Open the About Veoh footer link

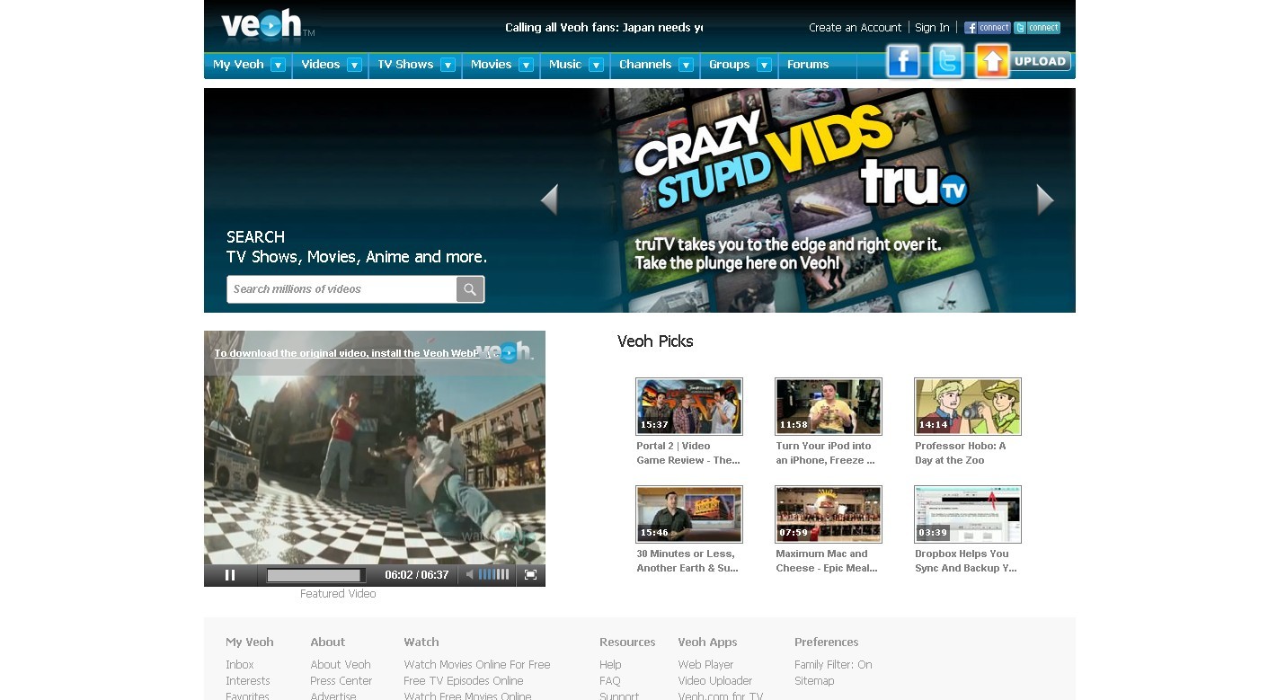click(341, 665)
